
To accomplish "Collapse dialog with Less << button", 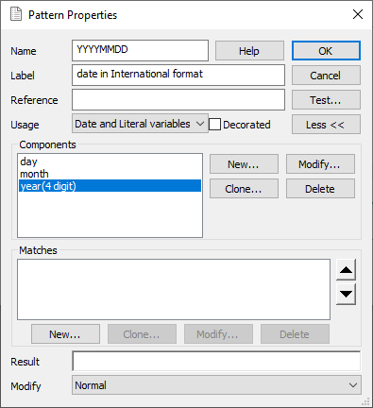I will pyautogui.click(x=326, y=125).
